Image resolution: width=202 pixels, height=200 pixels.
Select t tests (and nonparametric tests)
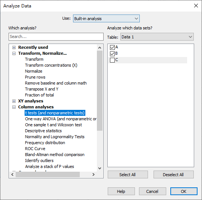click(x=55, y=113)
